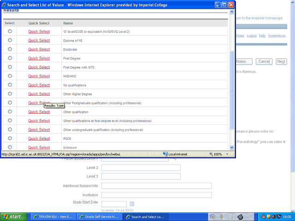Click Internet Explorer icon in popup title bar
The width and height of the screenshot is (295, 221).
pyautogui.click(x=4, y=5)
